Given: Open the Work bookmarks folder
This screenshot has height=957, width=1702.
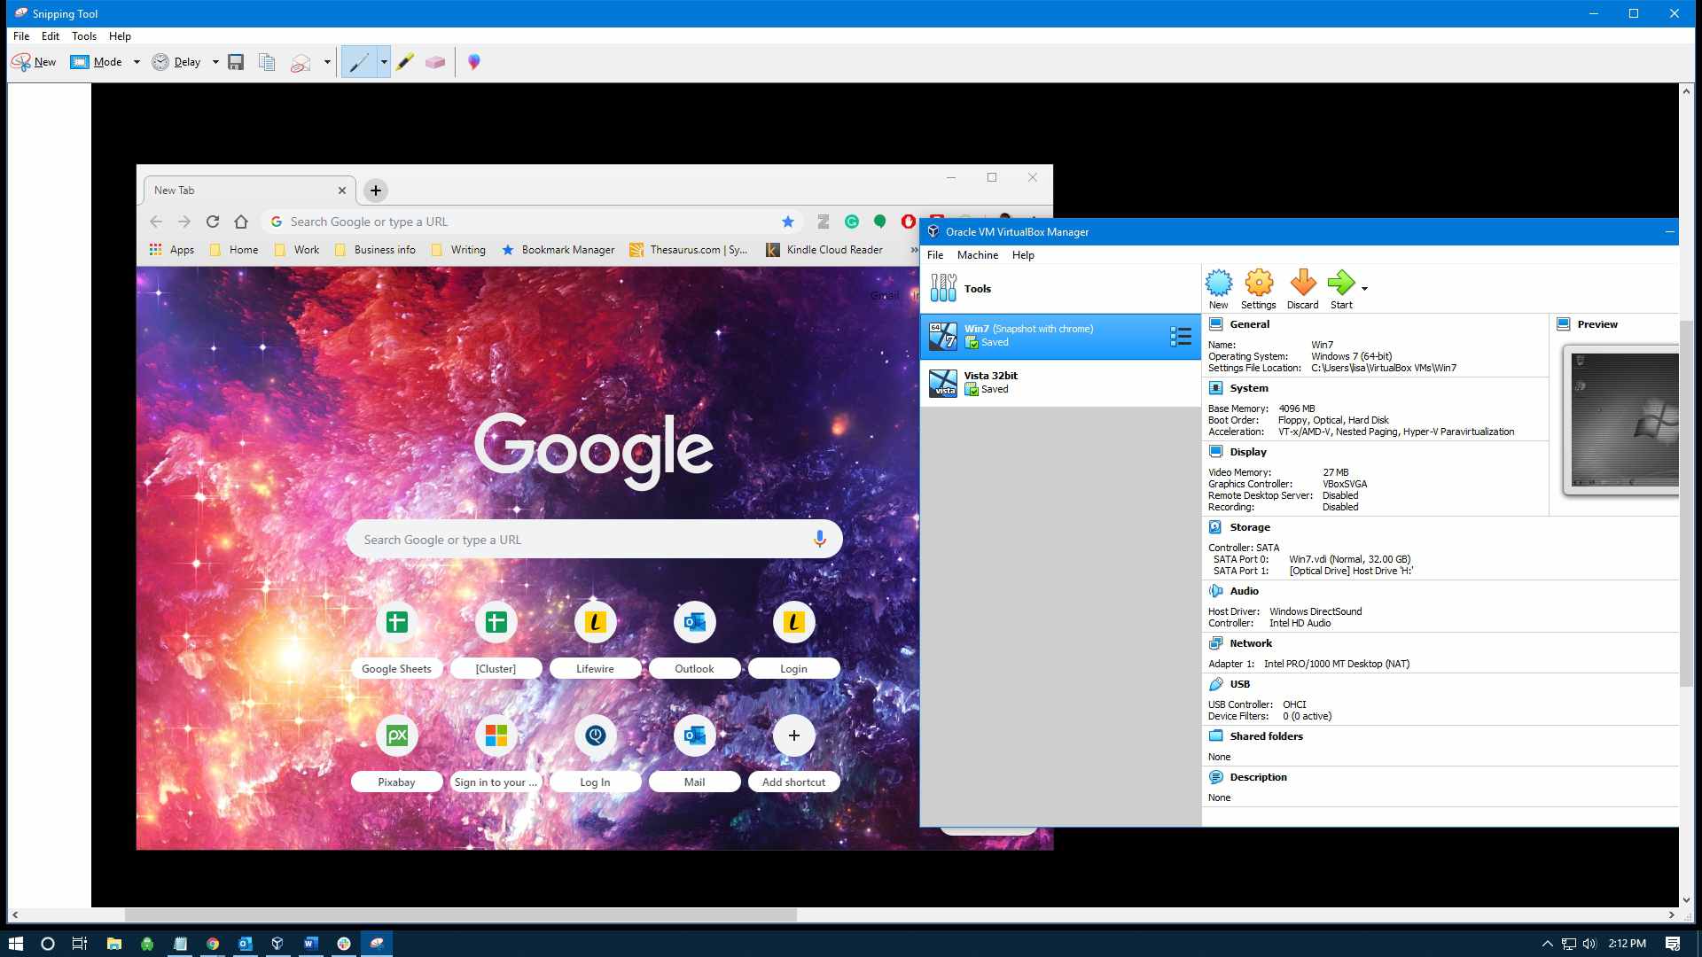Looking at the screenshot, I should [297, 250].
